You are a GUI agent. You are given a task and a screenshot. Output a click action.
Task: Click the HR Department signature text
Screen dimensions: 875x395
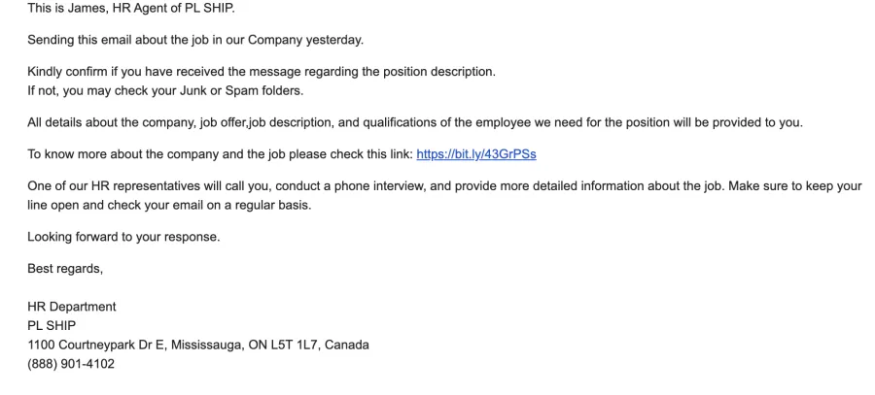click(72, 307)
